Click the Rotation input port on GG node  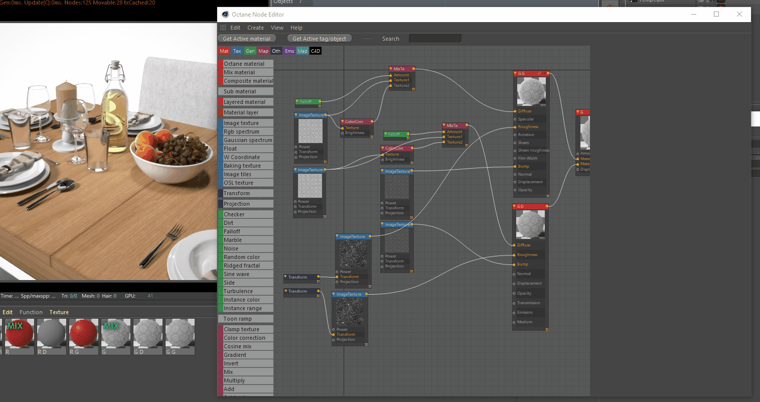click(515, 135)
